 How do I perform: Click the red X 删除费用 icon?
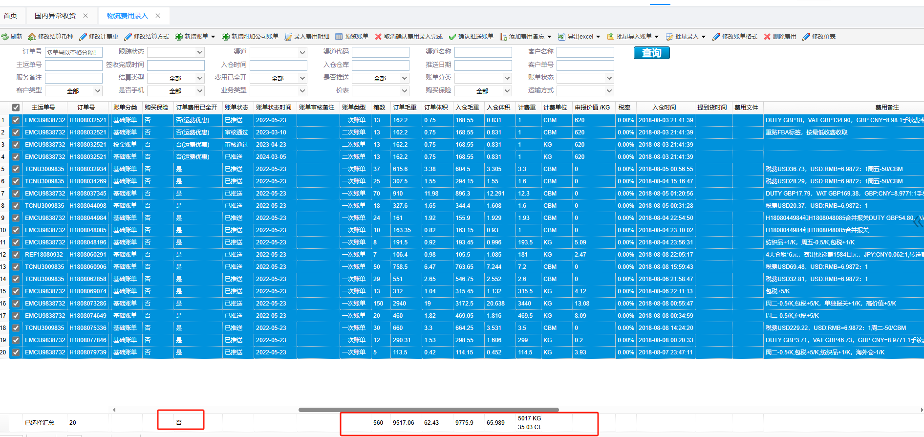pos(767,37)
